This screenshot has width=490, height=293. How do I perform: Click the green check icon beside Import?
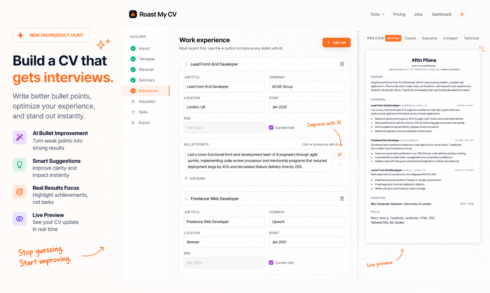coord(133,48)
